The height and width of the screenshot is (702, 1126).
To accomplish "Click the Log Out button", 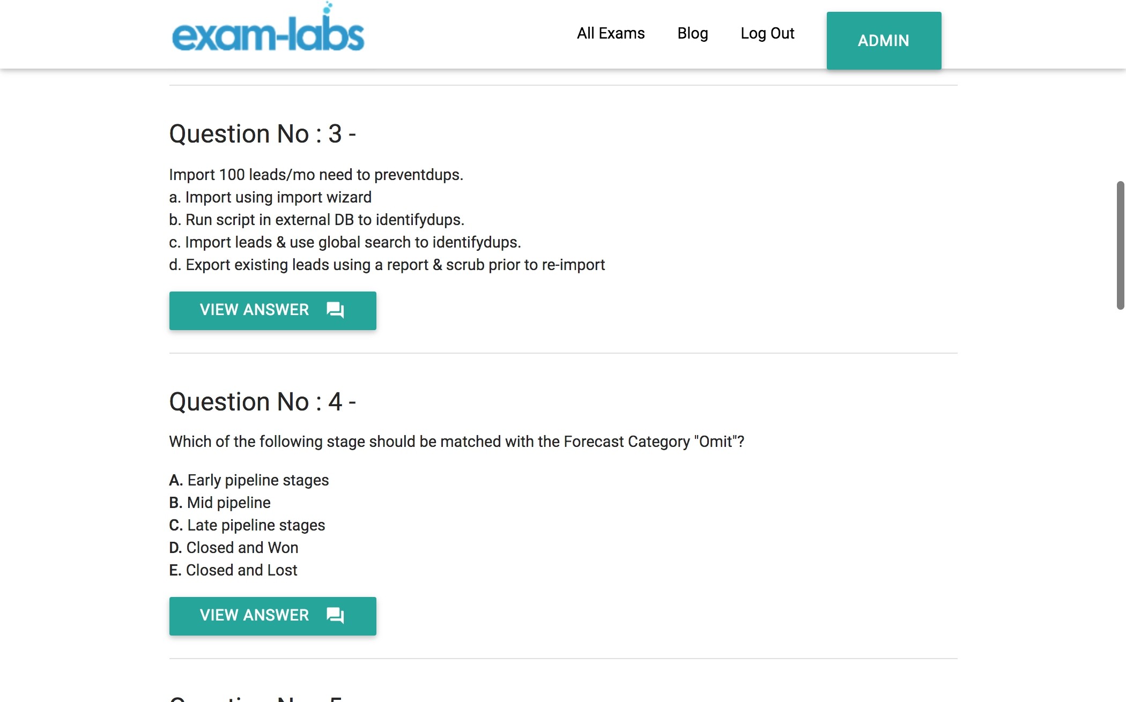I will [768, 32].
